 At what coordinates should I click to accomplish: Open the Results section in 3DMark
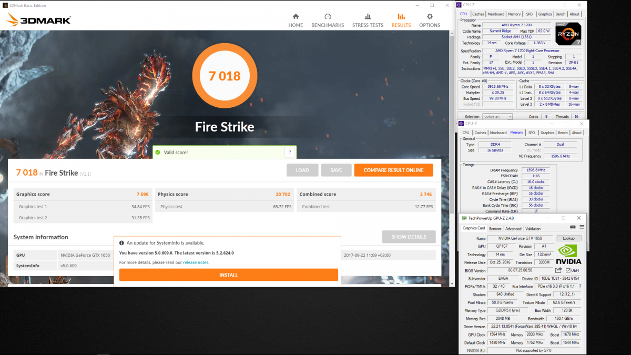(401, 21)
